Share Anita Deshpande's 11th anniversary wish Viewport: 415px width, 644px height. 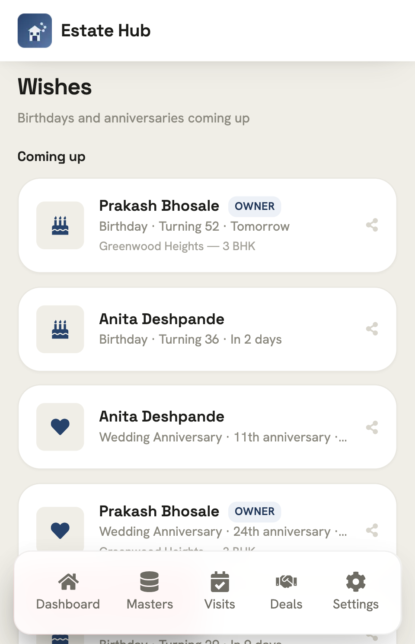pos(372,427)
